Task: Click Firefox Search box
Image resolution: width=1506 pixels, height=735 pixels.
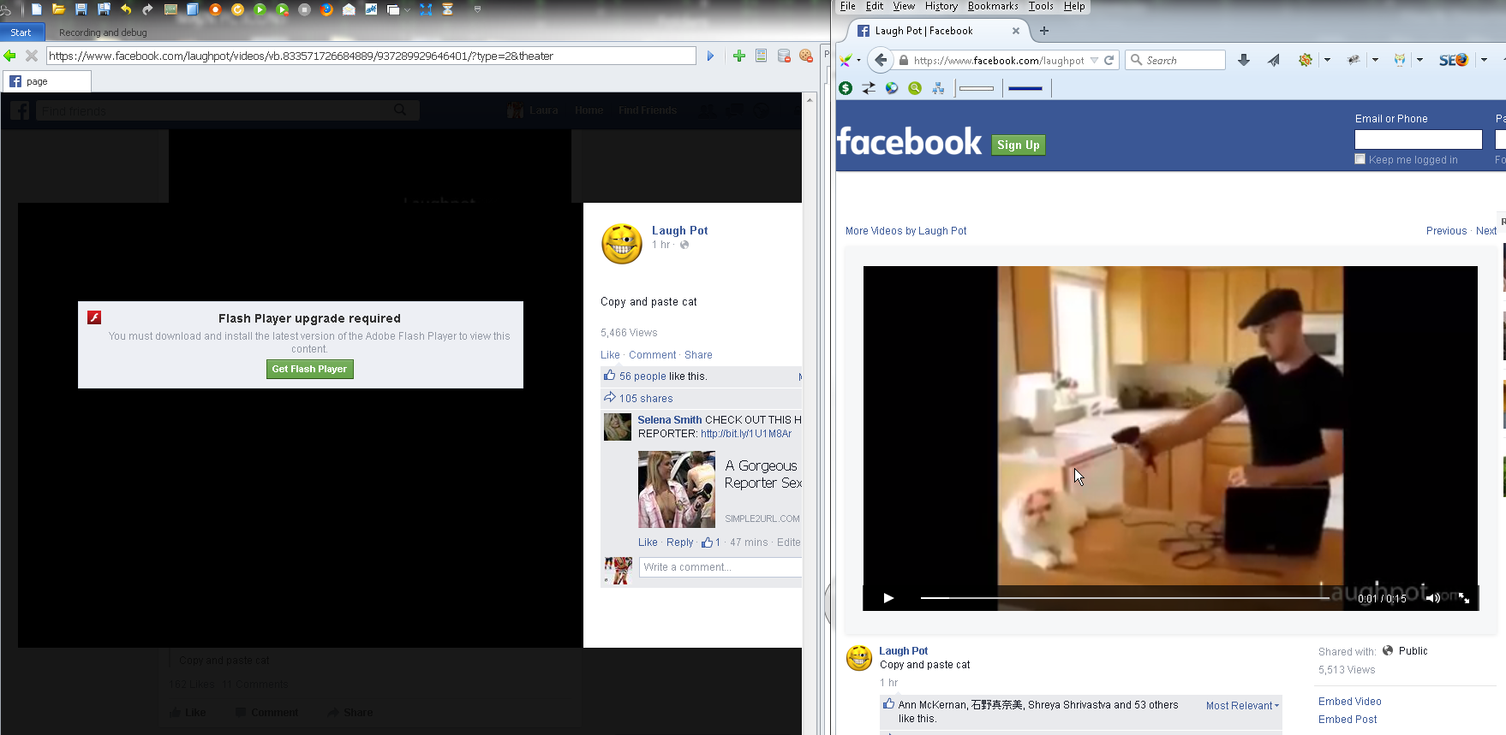Action: [x=1175, y=60]
